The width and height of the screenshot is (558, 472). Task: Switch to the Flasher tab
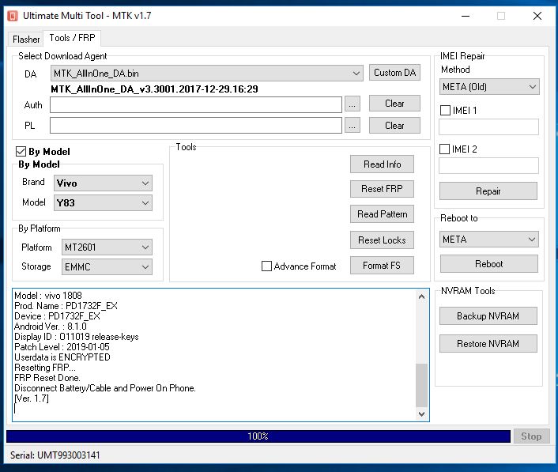(x=26, y=40)
